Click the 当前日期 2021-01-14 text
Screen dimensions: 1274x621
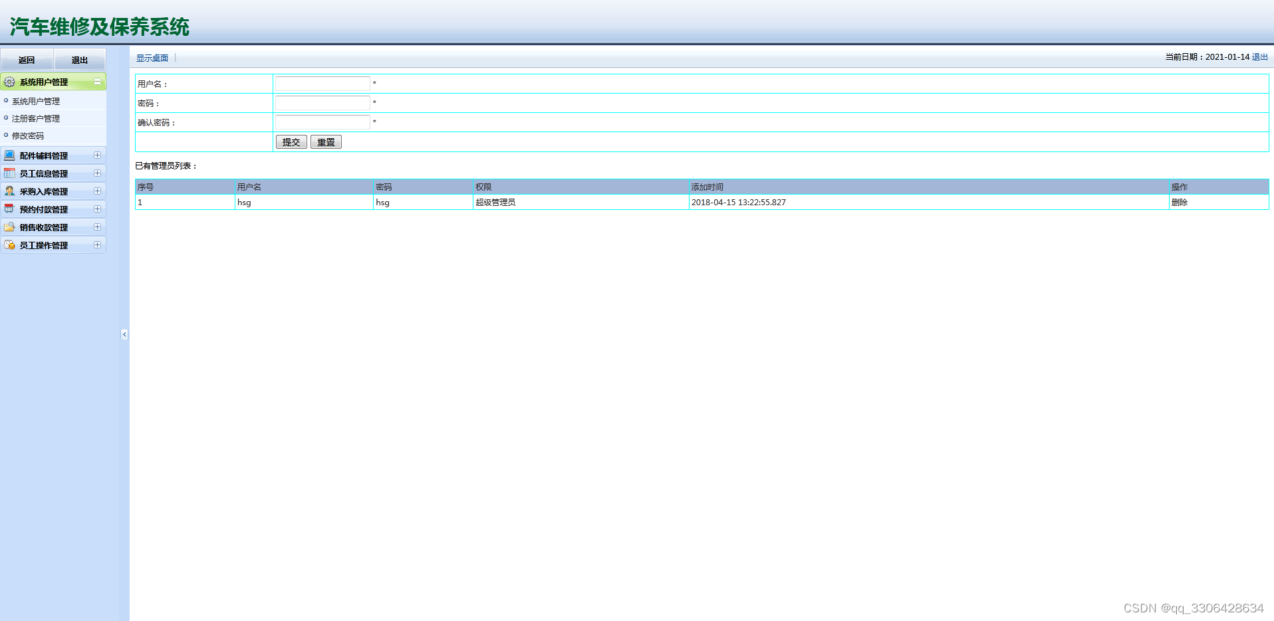click(x=1207, y=57)
